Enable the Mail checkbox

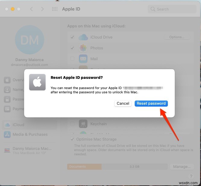72,59
